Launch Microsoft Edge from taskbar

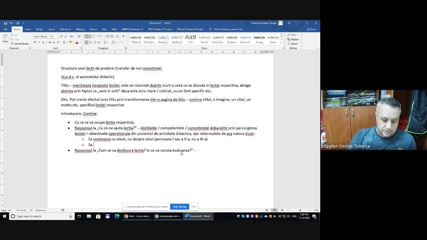tap(117, 216)
